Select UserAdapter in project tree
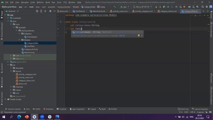213x120 pixels. tap(32, 37)
